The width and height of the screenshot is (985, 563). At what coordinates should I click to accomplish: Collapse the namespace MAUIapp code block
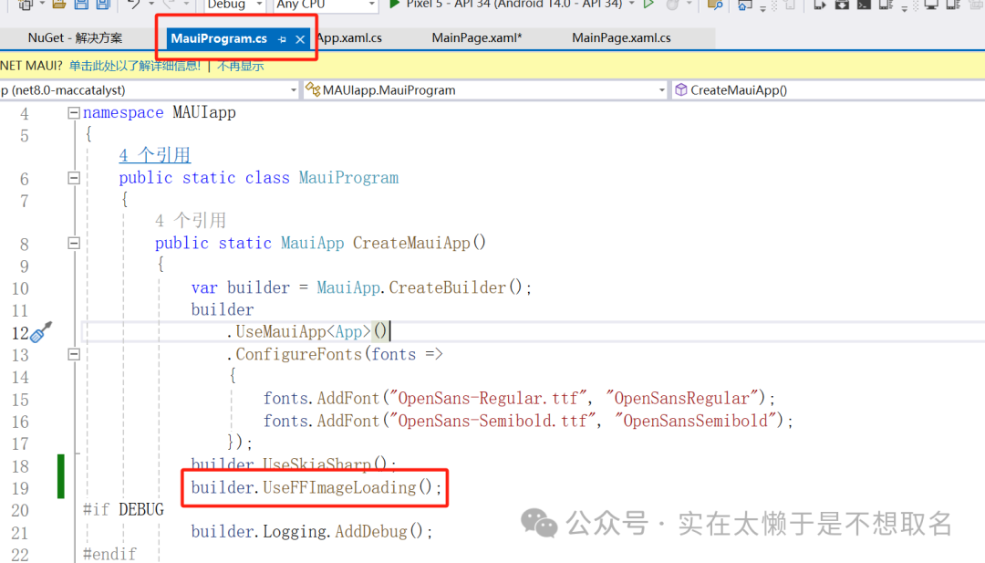click(x=73, y=113)
